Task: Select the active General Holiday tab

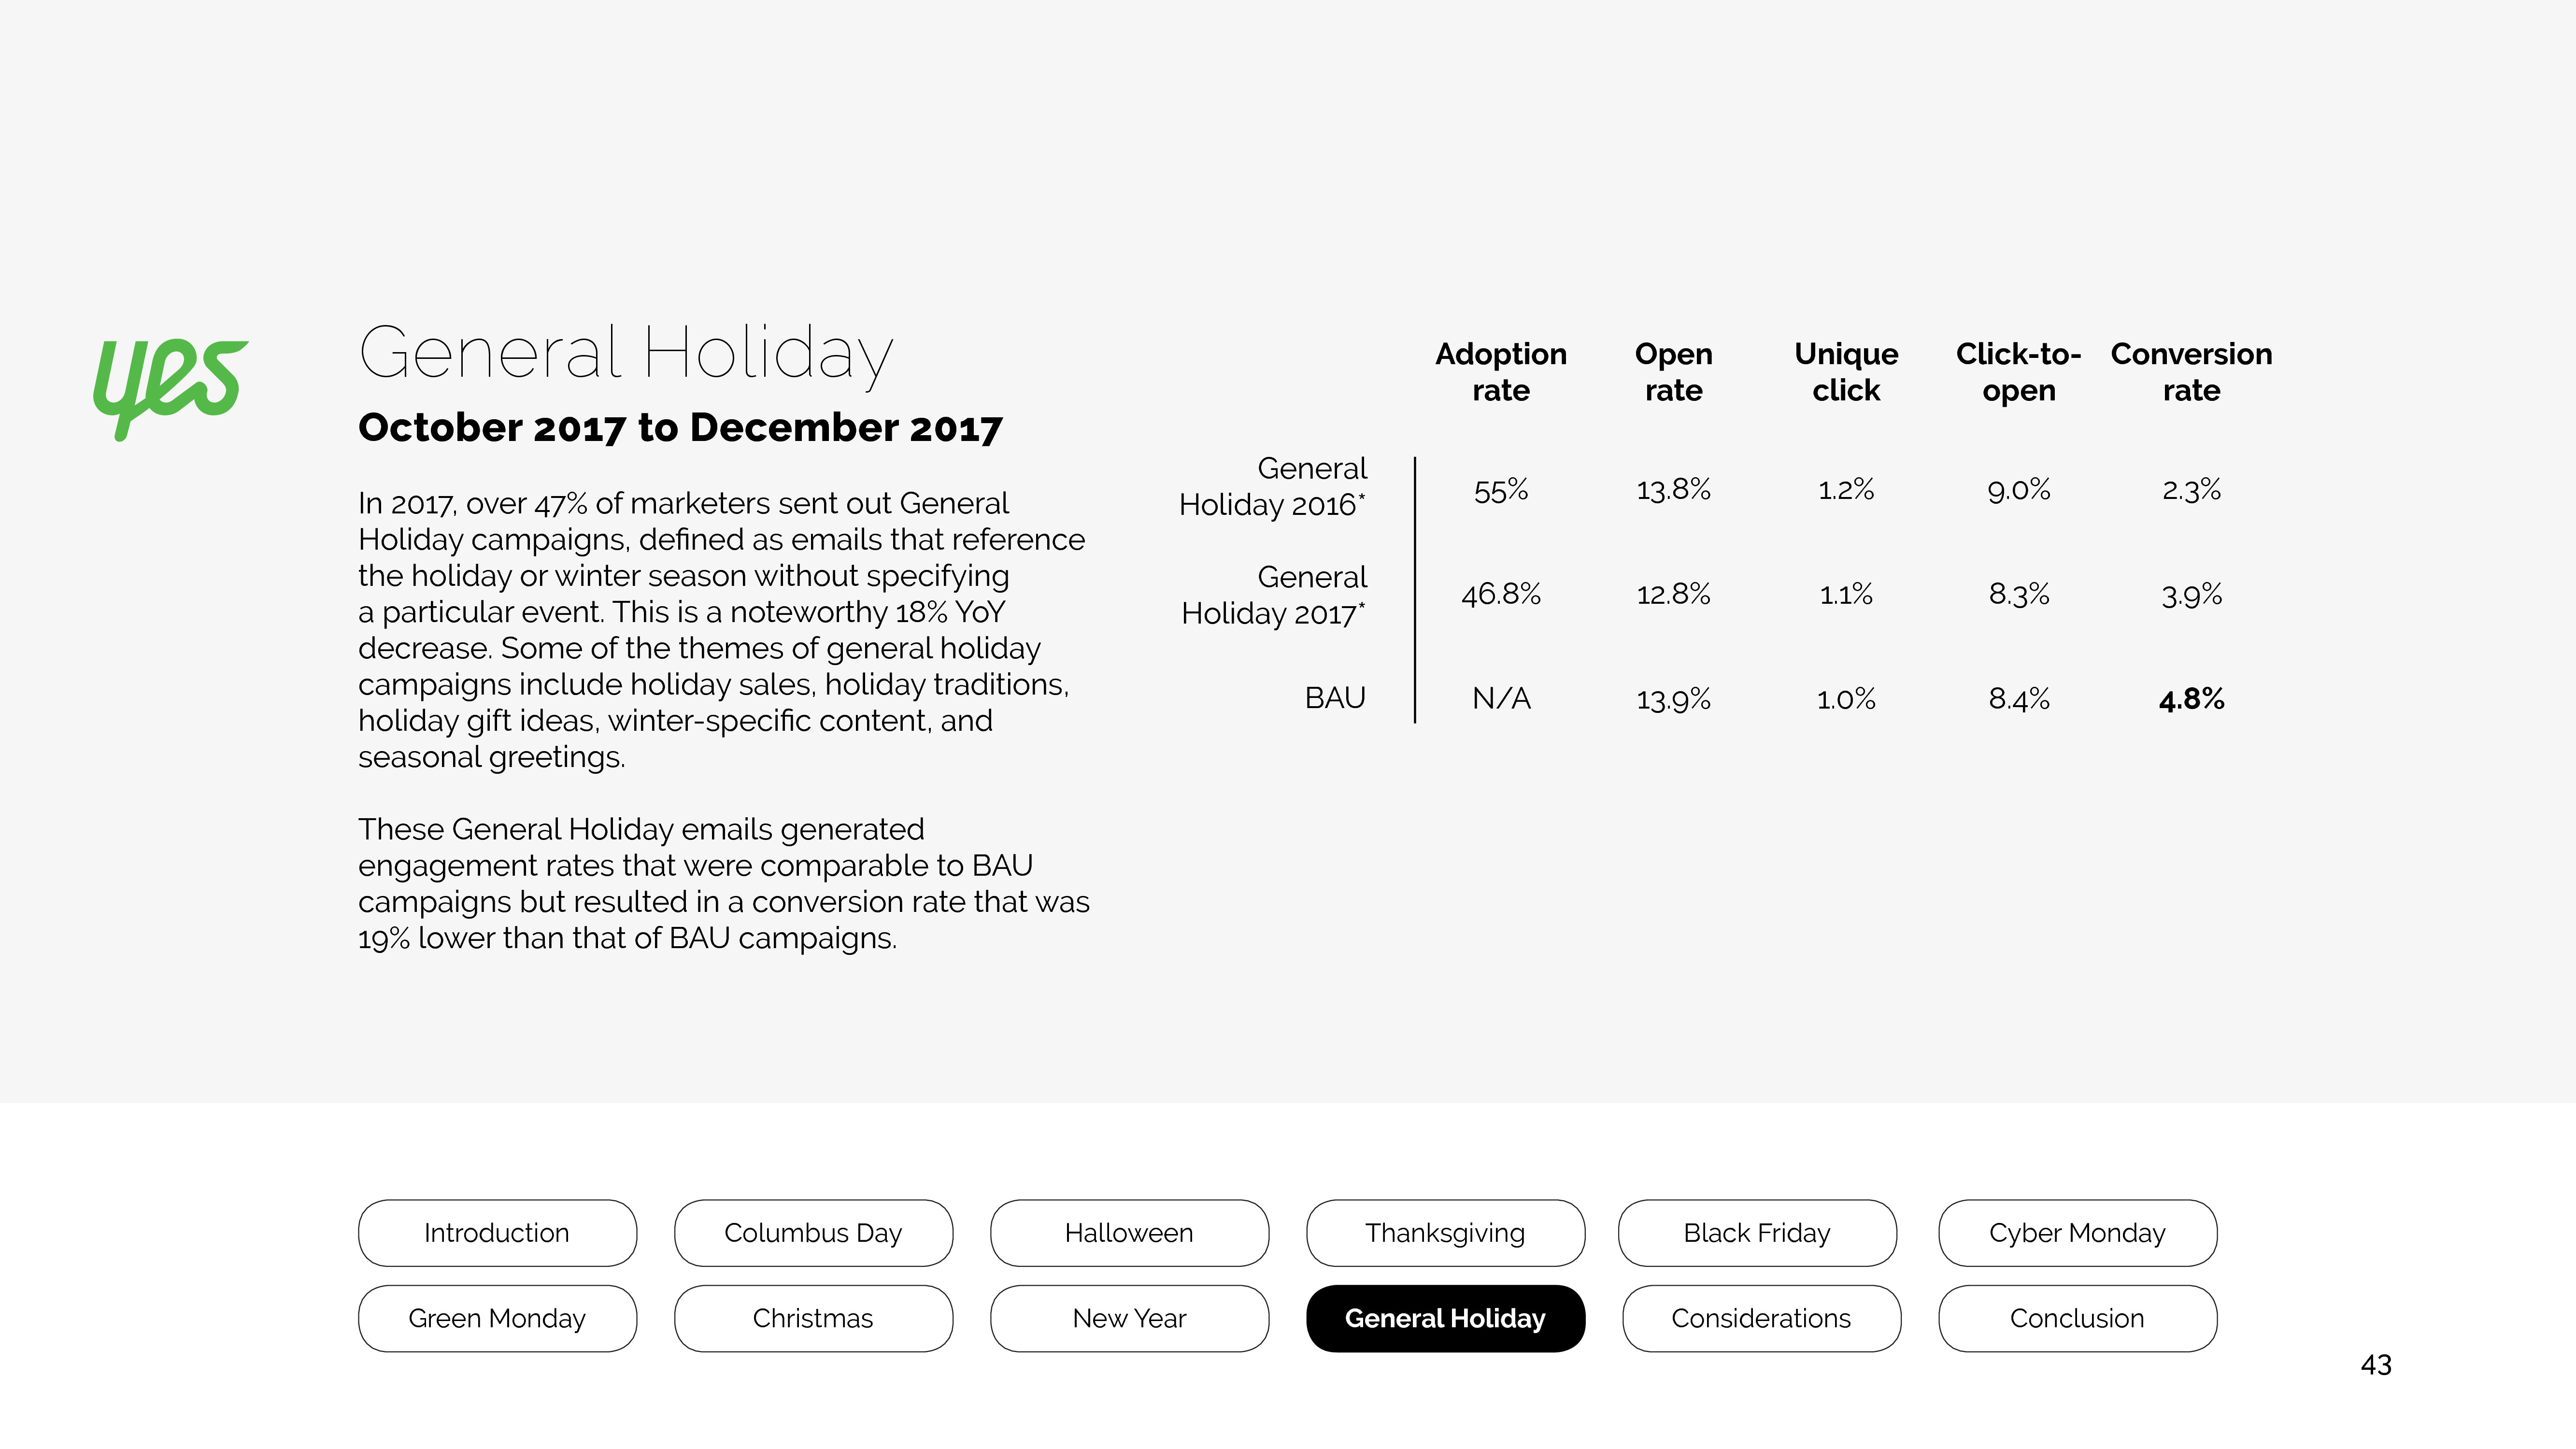Action: (1445, 1318)
